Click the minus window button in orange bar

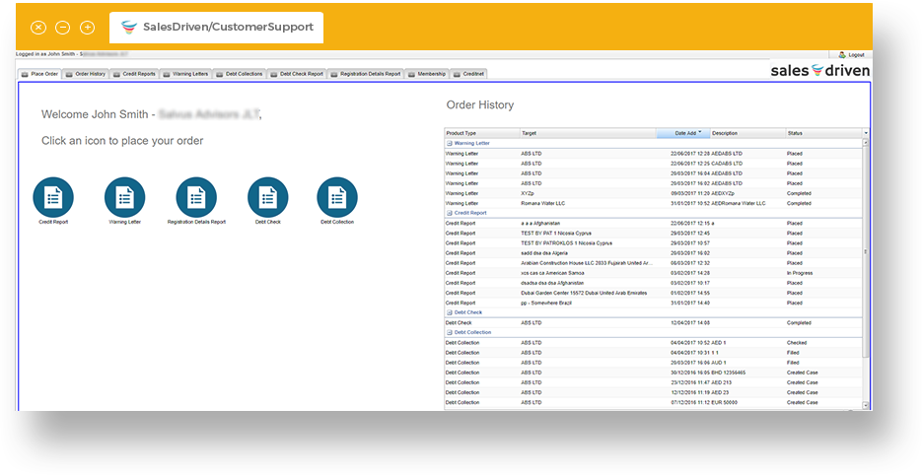[62, 28]
